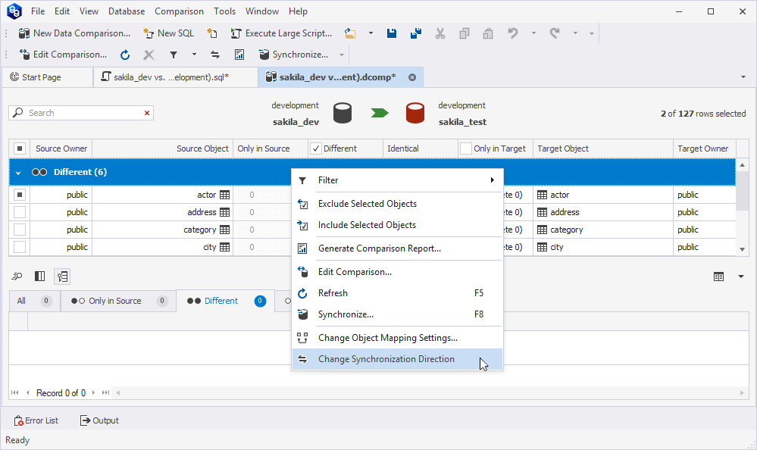Check the Only in Target checkbox

point(466,148)
